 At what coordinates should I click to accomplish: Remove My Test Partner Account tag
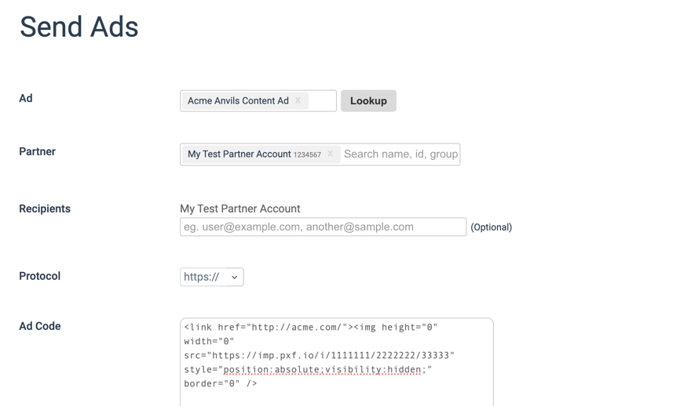pos(330,154)
